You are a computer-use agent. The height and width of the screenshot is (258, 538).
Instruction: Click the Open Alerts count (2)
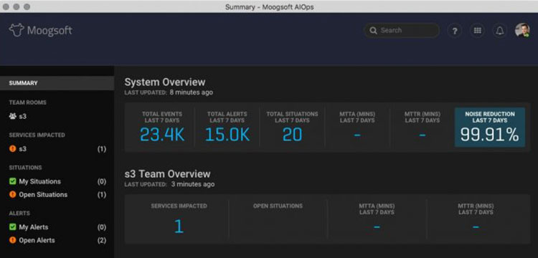(102, 240)
